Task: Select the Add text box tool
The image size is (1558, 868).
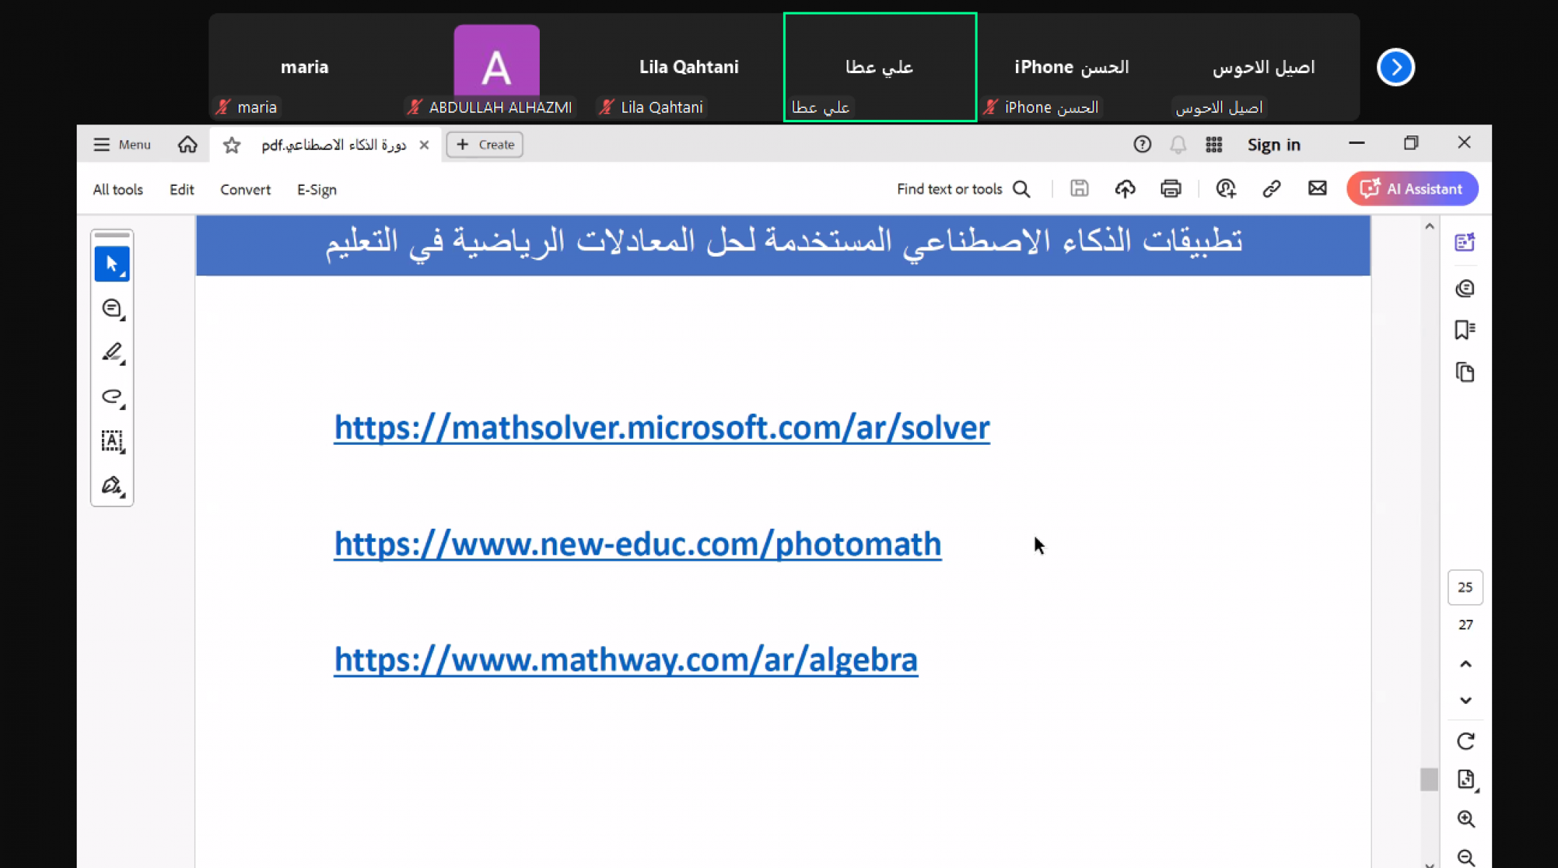Action: coord(112,441)
